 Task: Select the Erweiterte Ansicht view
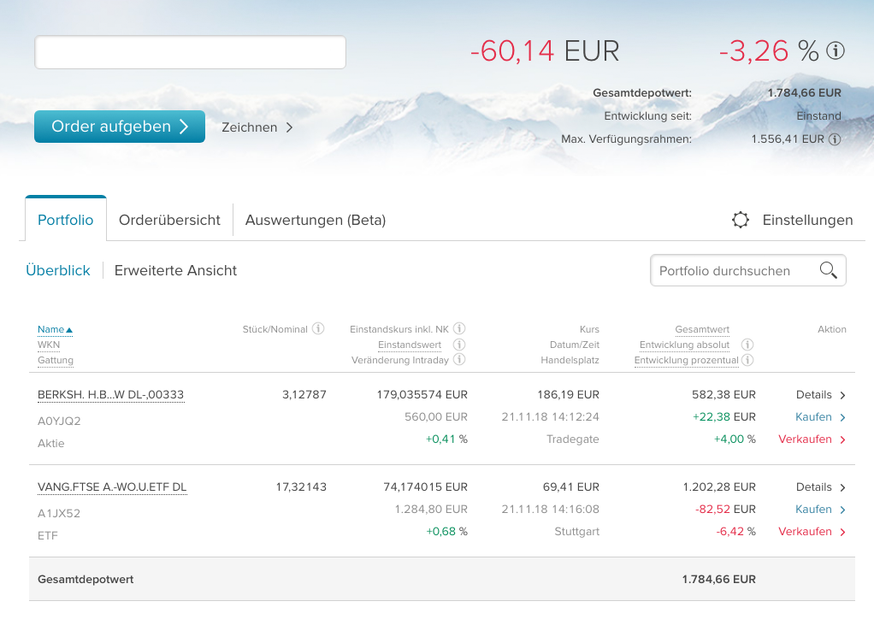pyautogui.click(x=175, y=270)
